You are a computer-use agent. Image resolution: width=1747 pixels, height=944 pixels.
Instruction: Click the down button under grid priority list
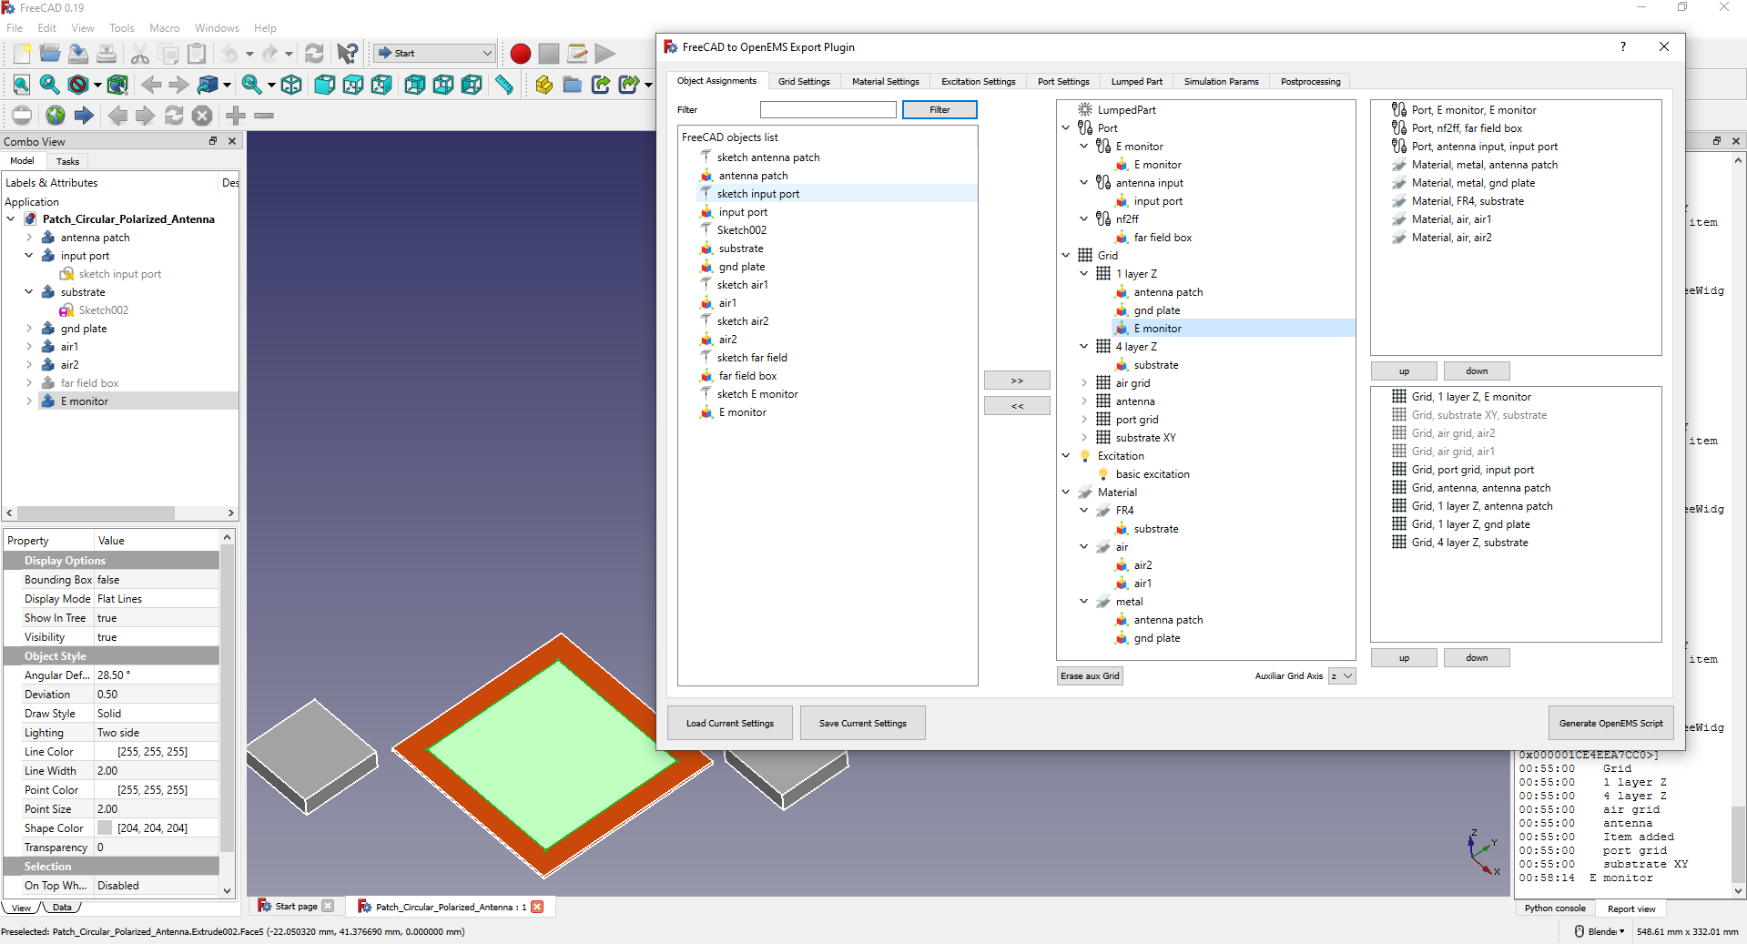(x=1477, y=658)
